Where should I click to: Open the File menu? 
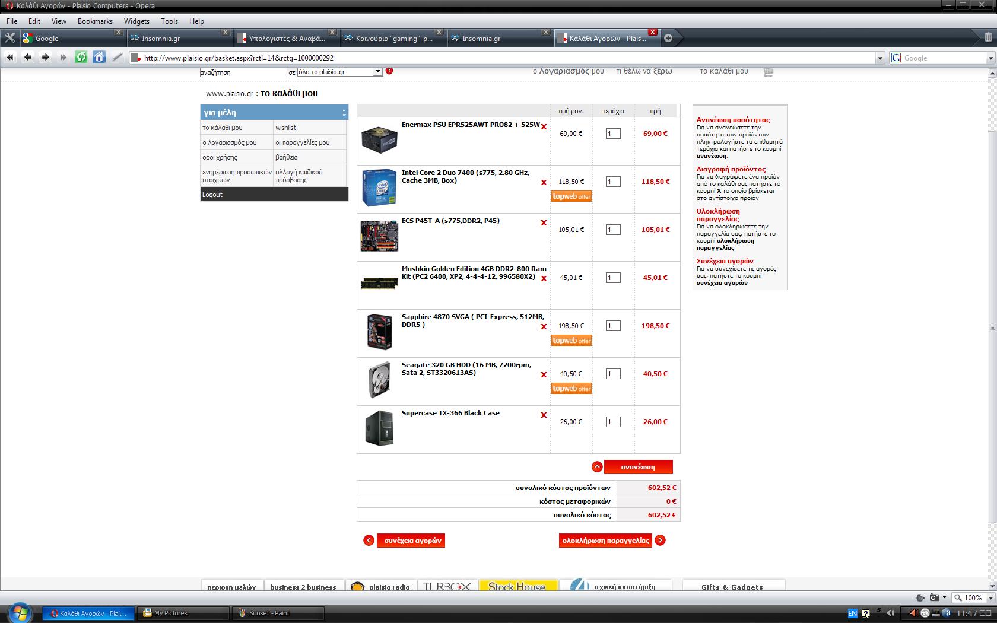pos(12,21)
